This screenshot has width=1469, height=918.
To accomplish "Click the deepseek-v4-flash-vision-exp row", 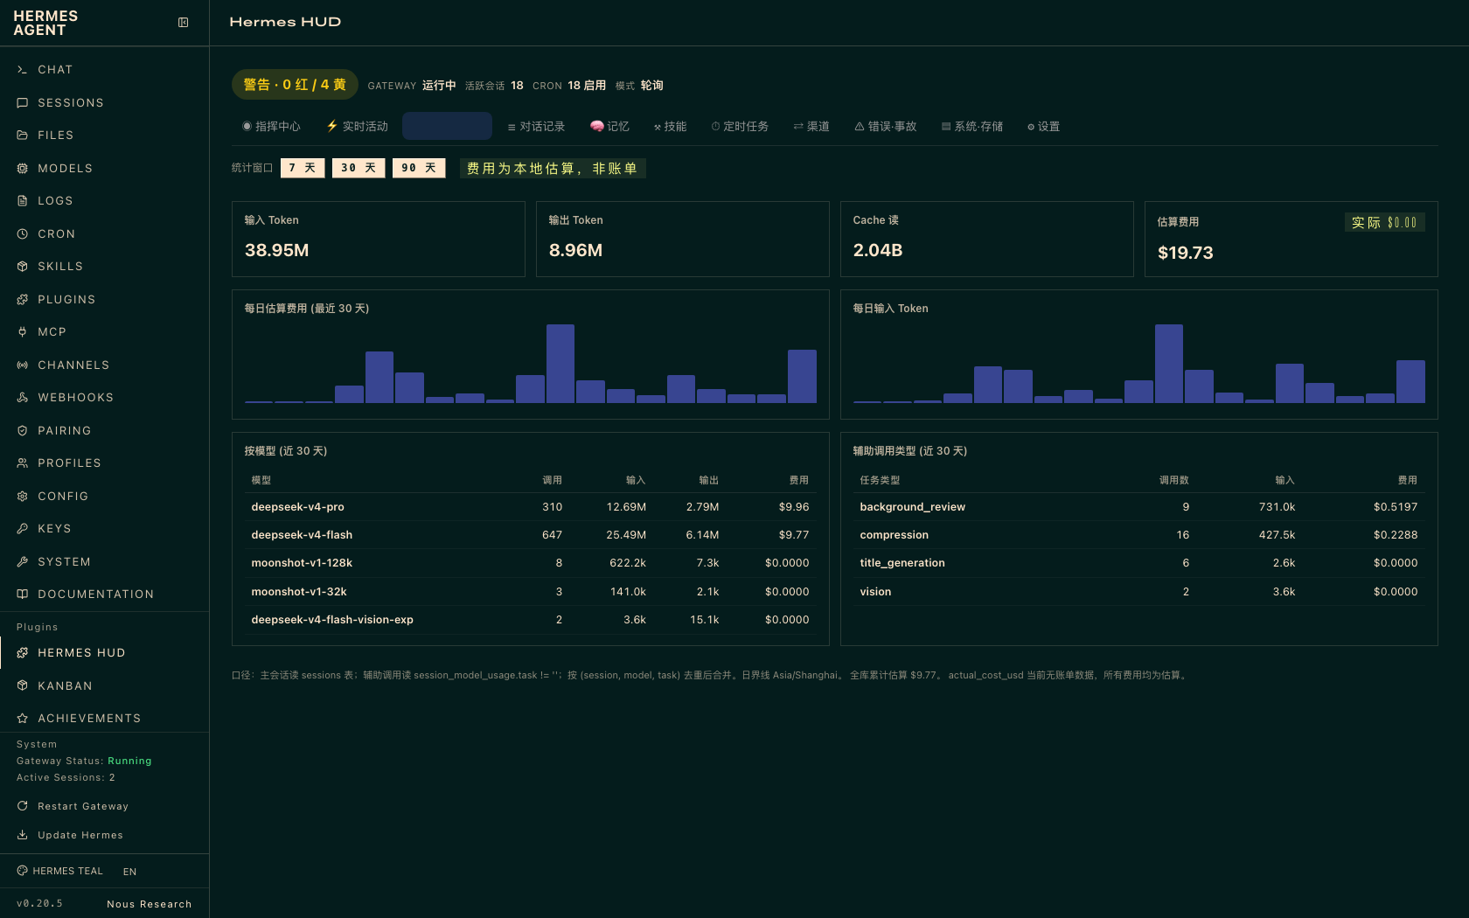I will (530, 620).
